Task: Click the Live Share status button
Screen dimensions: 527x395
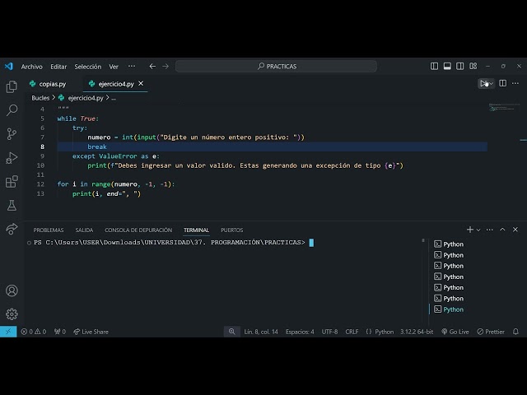Action: point(91,332)
